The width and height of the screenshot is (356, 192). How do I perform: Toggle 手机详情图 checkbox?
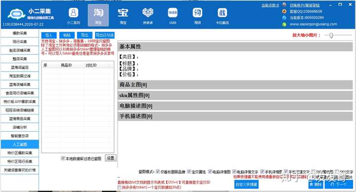coord(262,172)
